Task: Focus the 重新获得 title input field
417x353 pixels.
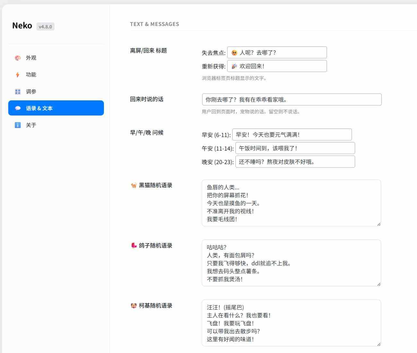Action: tap(277, 66)
